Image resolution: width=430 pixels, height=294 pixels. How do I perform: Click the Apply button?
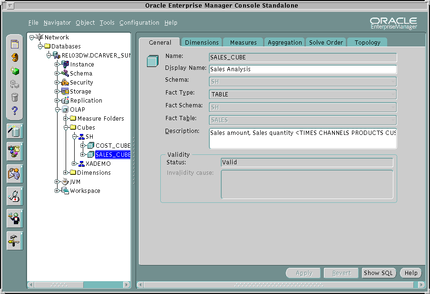(x=304, y=273)
